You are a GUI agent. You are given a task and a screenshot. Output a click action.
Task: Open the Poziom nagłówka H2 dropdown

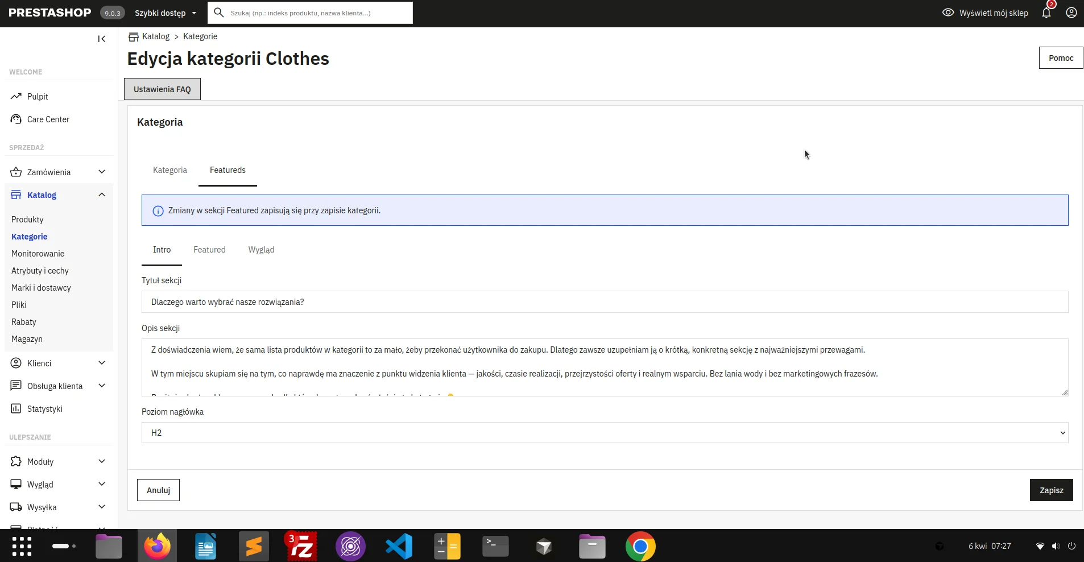pos(605,432)
